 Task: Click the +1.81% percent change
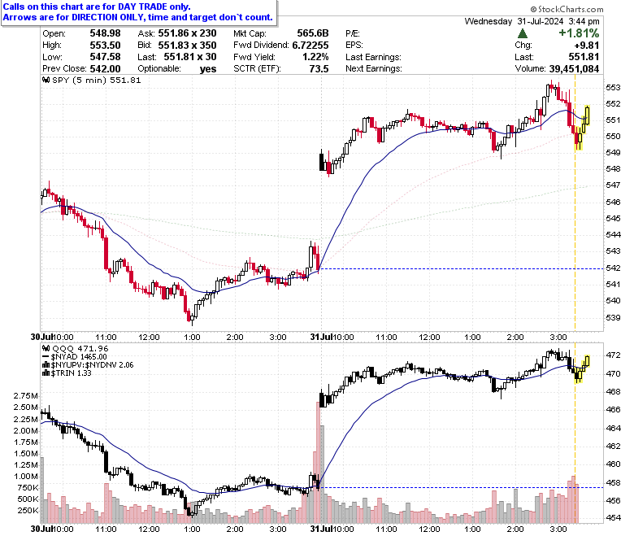point(579,33)
